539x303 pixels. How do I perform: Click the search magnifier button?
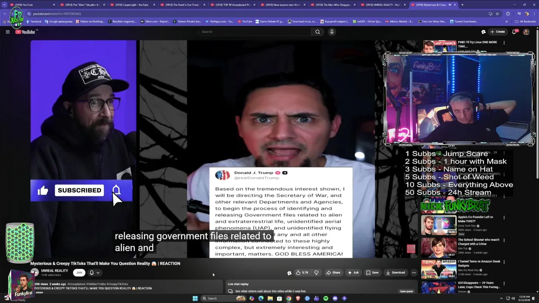click(x=318, y=32)
